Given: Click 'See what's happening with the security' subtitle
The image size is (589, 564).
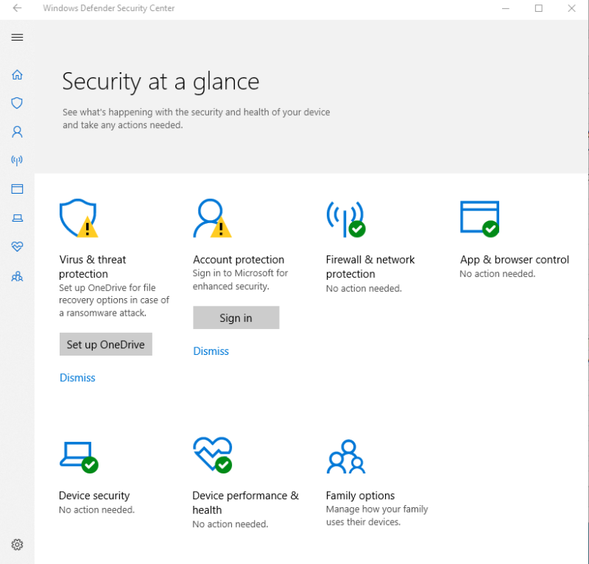Looking at the screenshot, I should pos(196,119).
